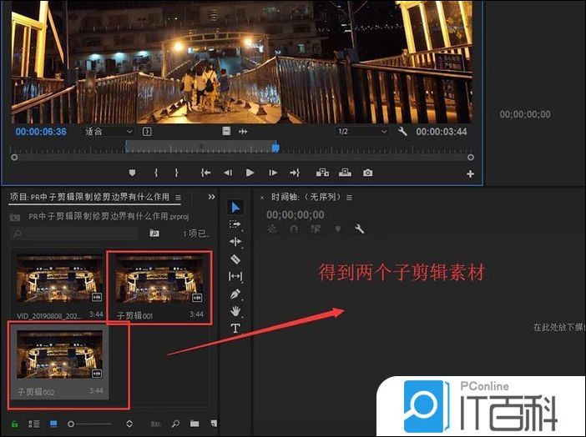Click the Insert button in source monitor
The width and height of the screenshot is (586, 437).
(321, 173)
